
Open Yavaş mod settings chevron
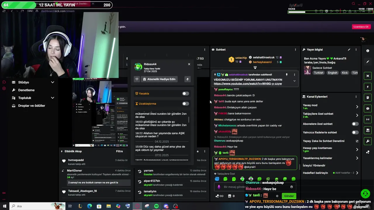click(x=357, y=107)
